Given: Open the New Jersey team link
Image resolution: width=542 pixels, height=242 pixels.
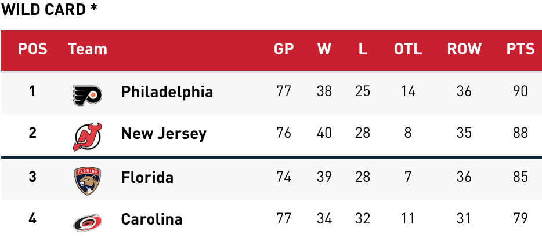Looking at the screenshot, I should [164, 134].
